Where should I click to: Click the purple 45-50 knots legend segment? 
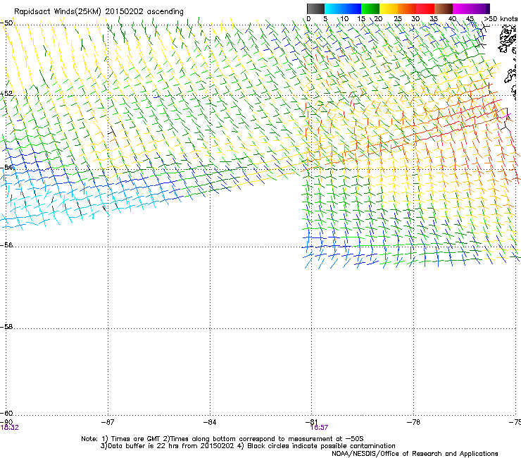coord(480,8)
